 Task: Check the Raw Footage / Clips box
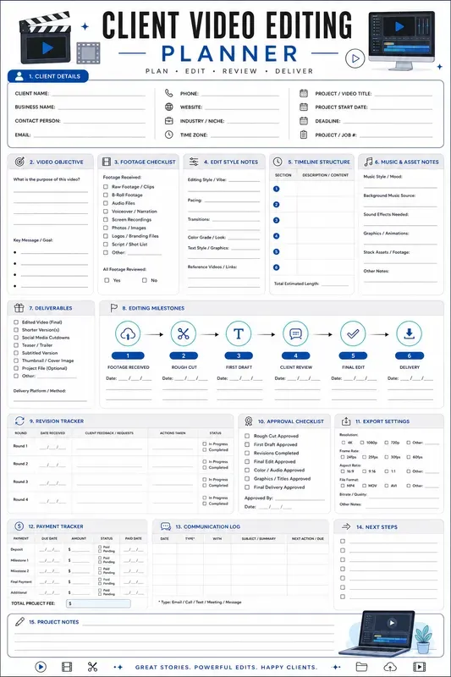[x=106, y=186]
